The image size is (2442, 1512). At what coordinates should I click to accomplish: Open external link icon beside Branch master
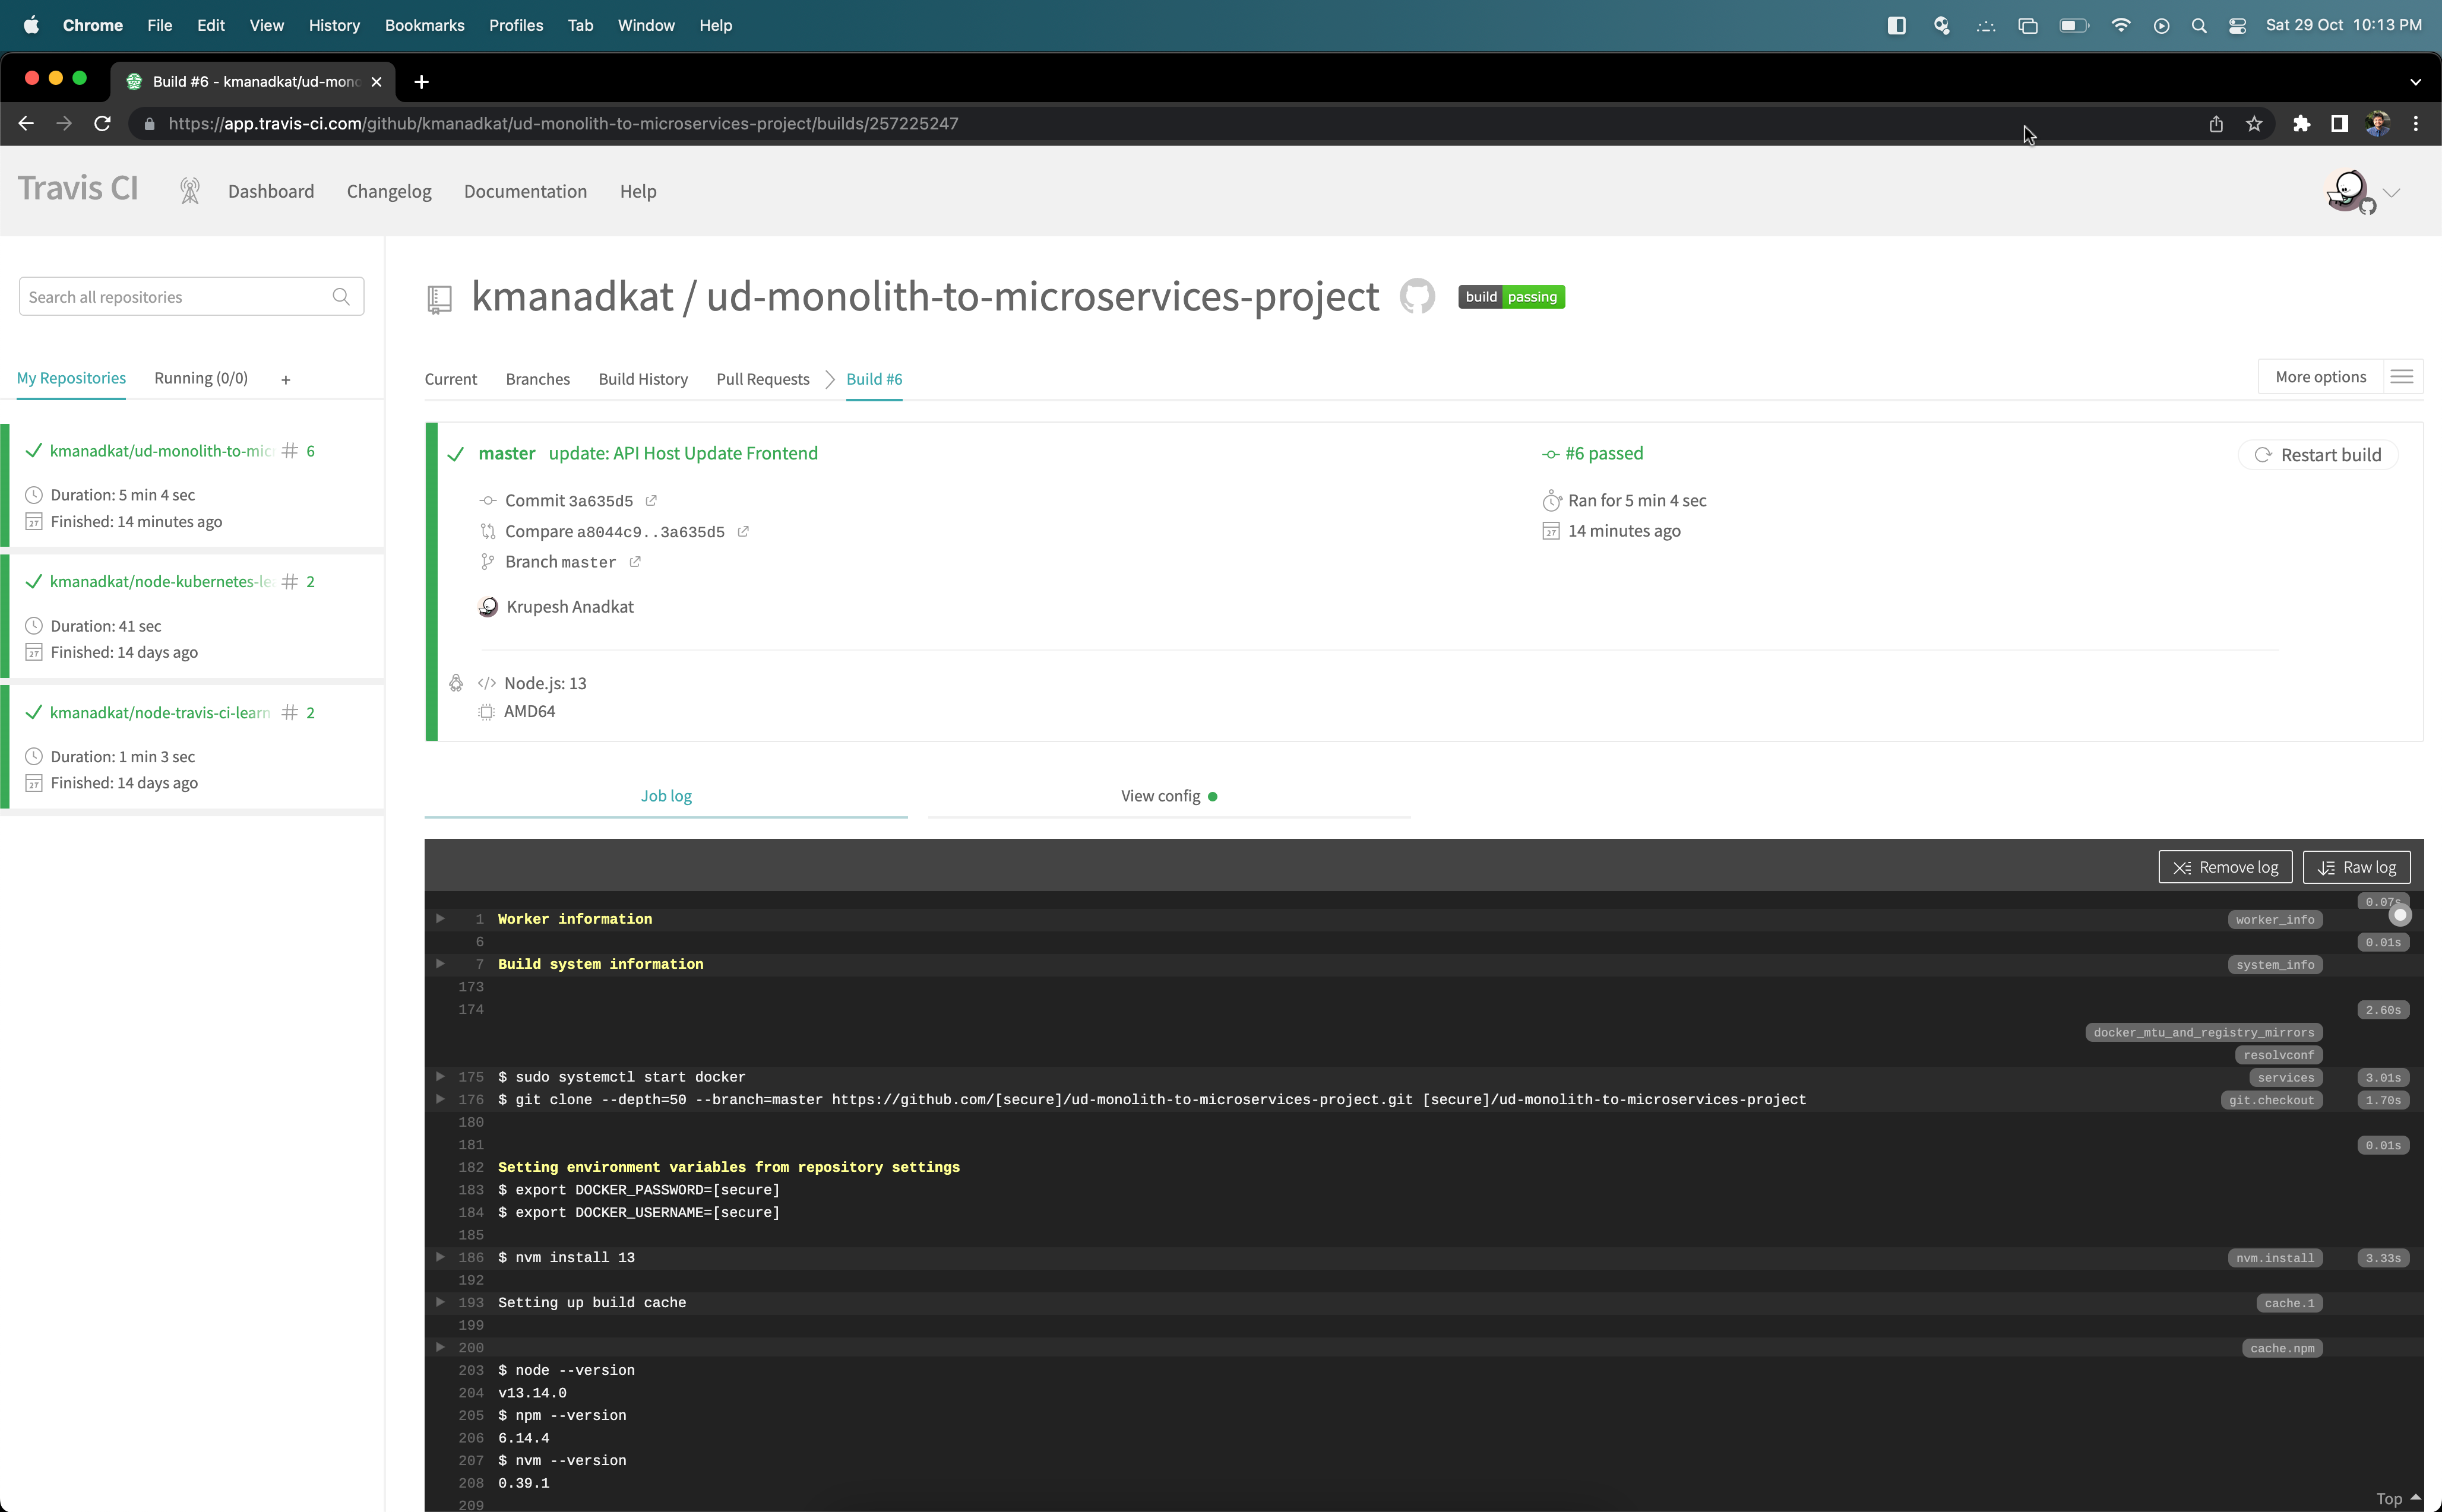634,562
